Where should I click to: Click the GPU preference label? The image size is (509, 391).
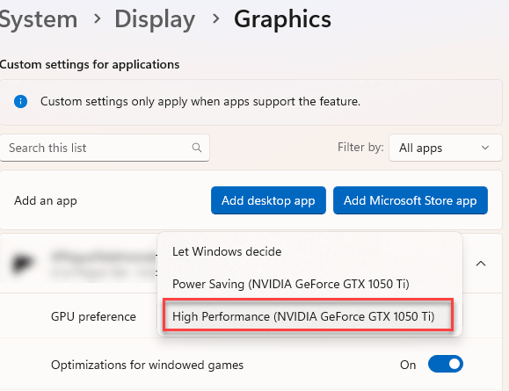[93, 316]
